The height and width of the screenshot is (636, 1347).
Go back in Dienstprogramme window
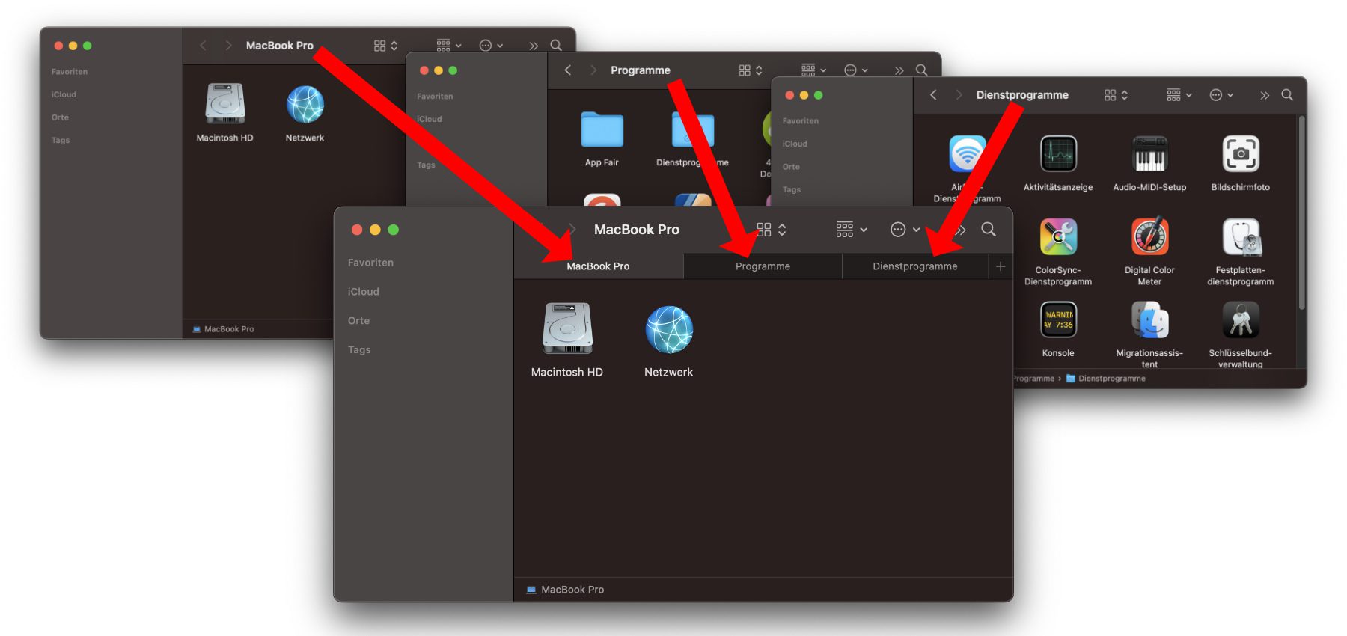(933, 95)
